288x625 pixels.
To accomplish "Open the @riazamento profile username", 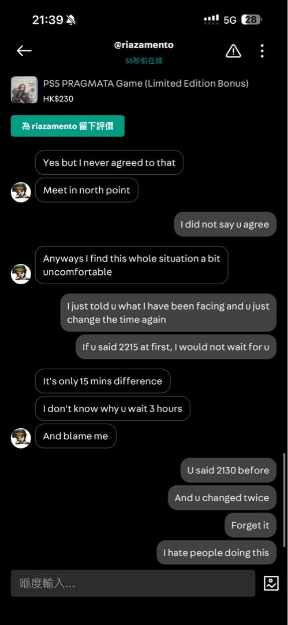I will pos(144,45).
